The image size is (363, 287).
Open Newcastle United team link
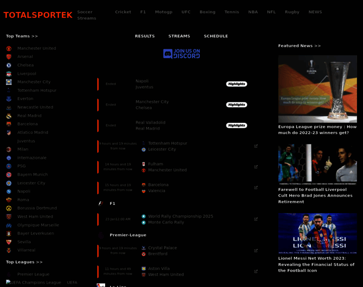click(35, 107)
